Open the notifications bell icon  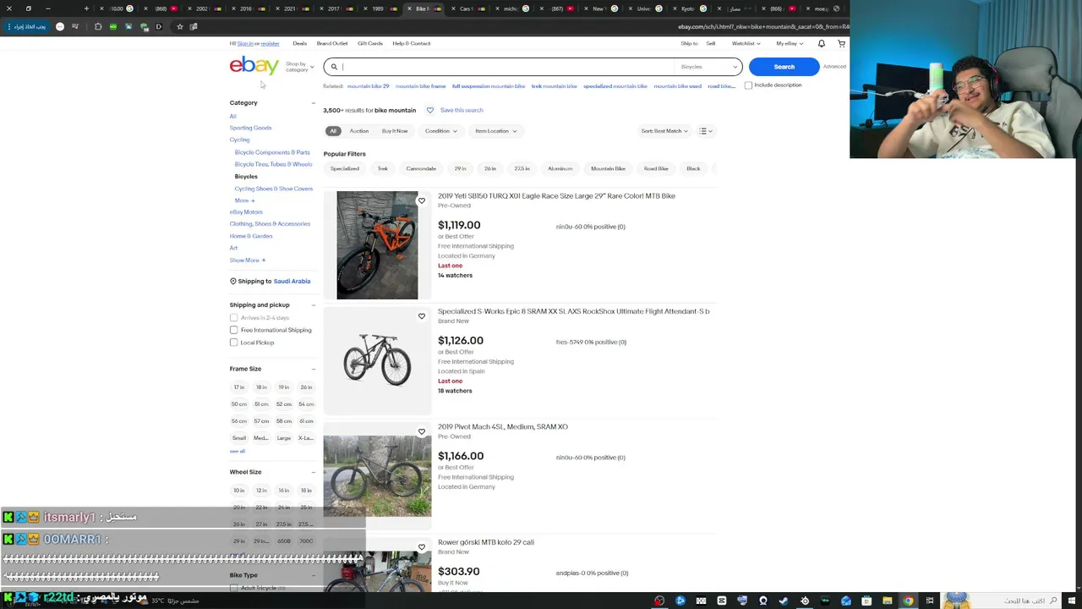(x=821, y=43)
